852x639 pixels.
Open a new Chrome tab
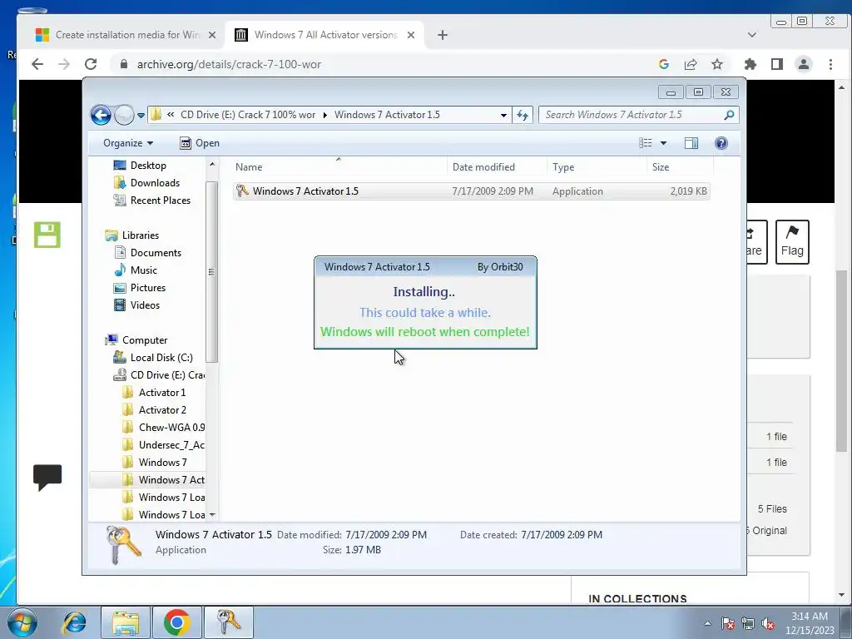pyautogui.click(x=443, y=35)
